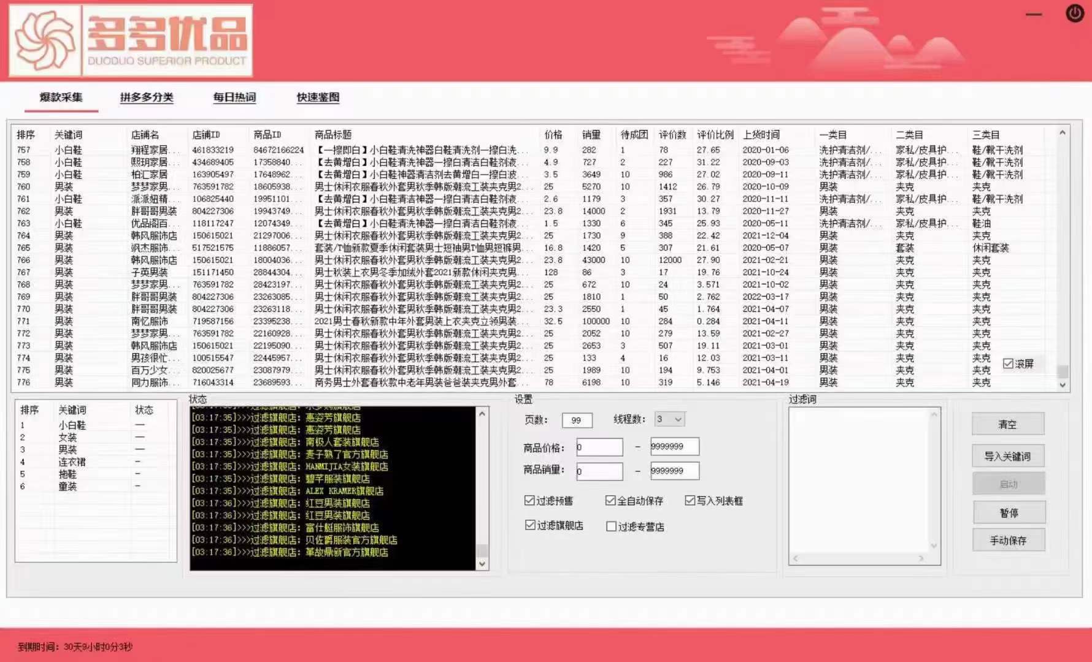Click the 导入关键词 button

(1008, 456)
